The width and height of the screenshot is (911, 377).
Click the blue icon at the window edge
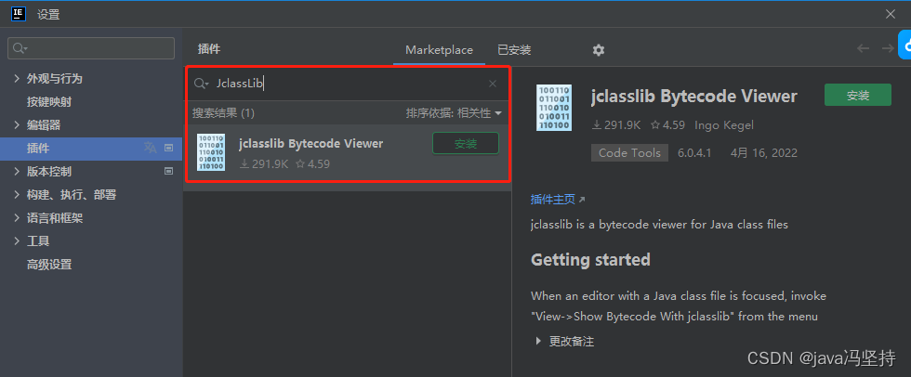(904, 45)
